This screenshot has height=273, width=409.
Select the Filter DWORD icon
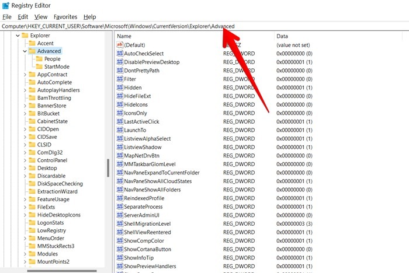coord(120,79)
